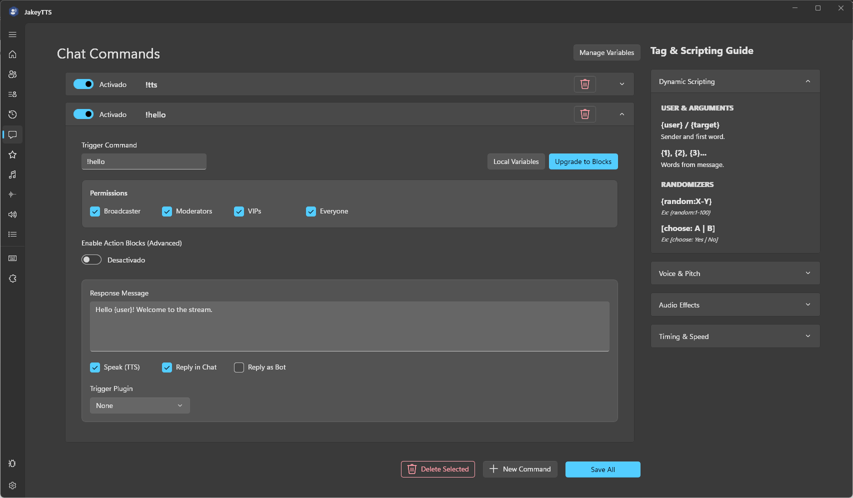Toggle the !tts command Activado switch
853x498 pixels.
click(83, 84)
